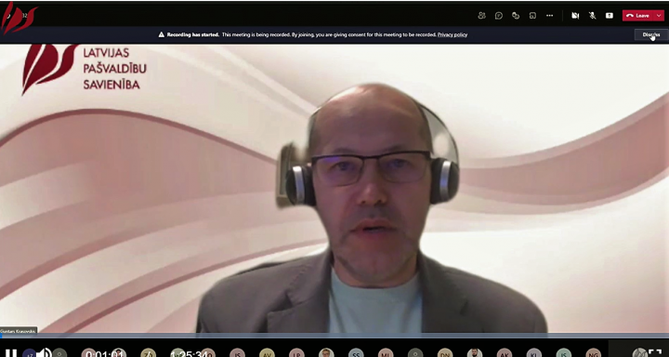Open the meeting chat icon
669x357 pixels.
499,16
